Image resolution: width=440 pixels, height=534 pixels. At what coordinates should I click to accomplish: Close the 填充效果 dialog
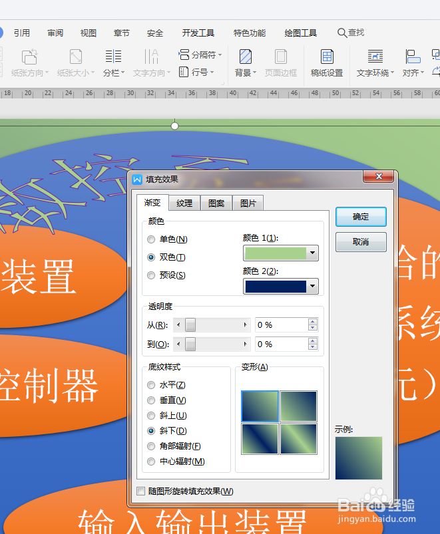point(379,176)
